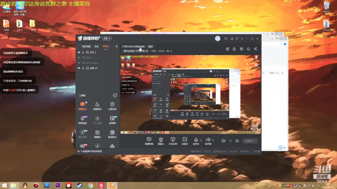Open Windows Start menu
The height and width of the screenshot is (189, 337).
coord(4,185)
